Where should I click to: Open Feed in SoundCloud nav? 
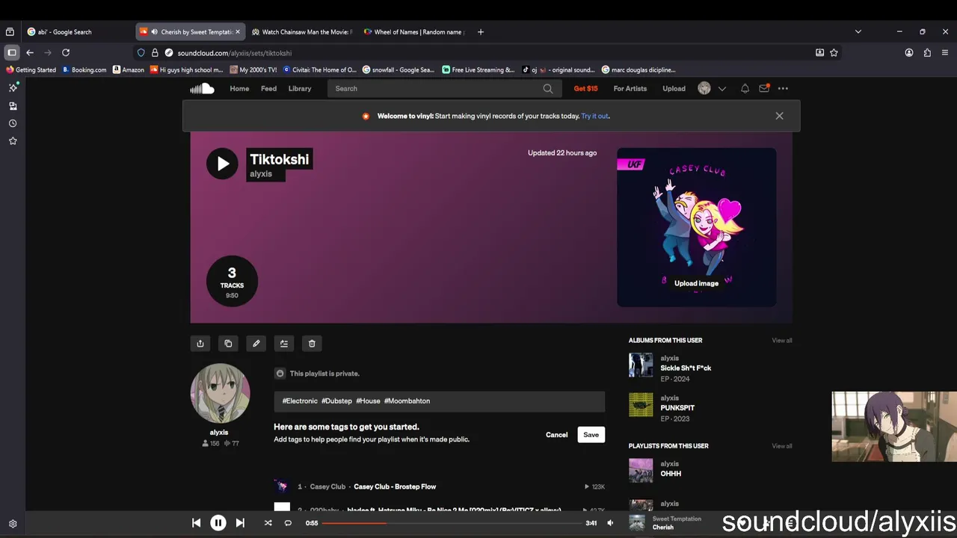pyautogui.click(x=268, y=88)
